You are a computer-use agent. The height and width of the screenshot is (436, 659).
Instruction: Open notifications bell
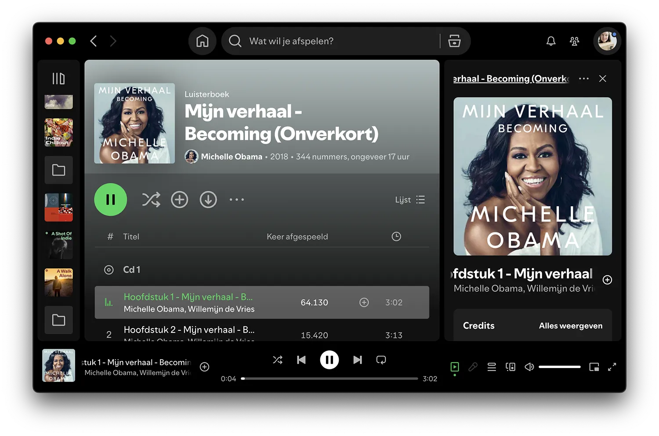[x=551, y=41]
